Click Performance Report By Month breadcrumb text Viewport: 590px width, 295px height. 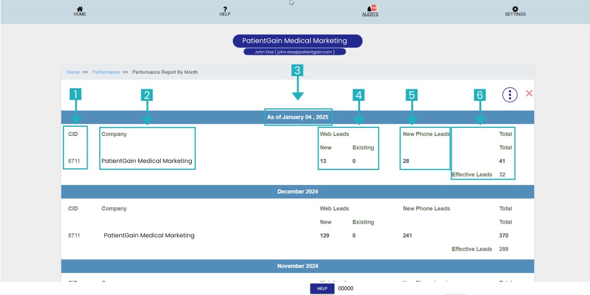coord(165,72)
